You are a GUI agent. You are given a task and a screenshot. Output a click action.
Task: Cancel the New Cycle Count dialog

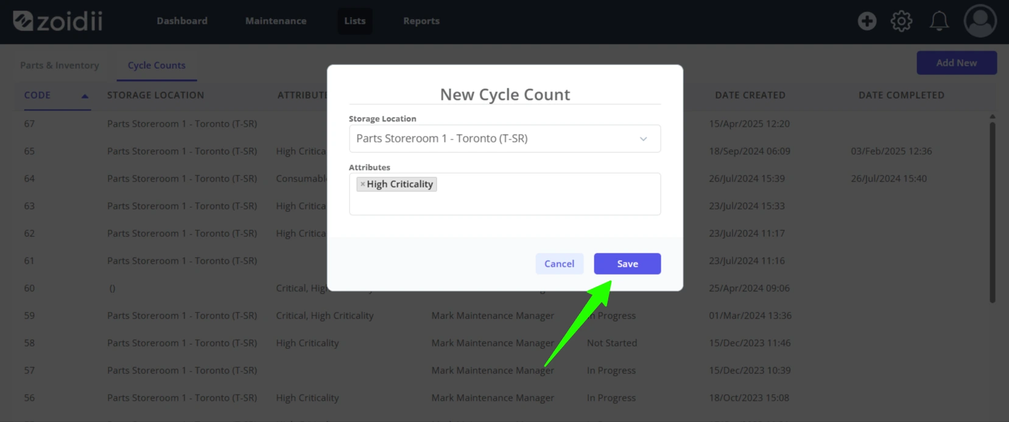(x=559, y=264)
